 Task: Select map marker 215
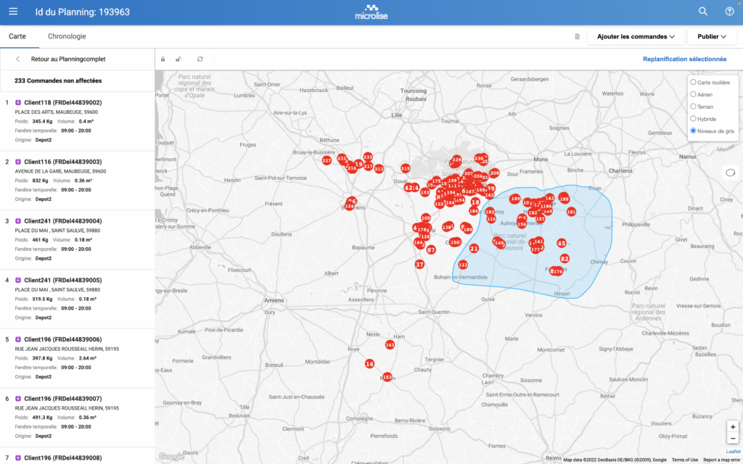tap(405, 168)
